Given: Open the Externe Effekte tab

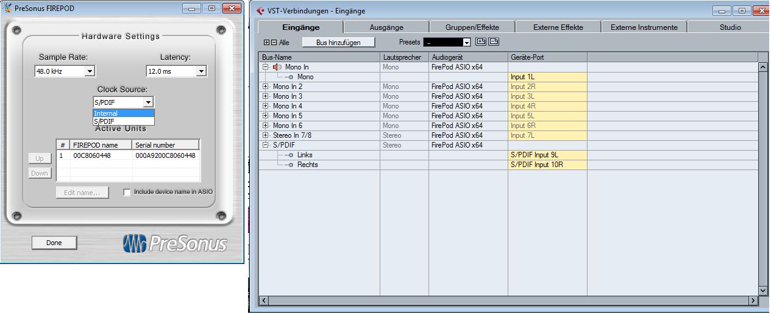Looking at the screenshot, I should point(558,27).
